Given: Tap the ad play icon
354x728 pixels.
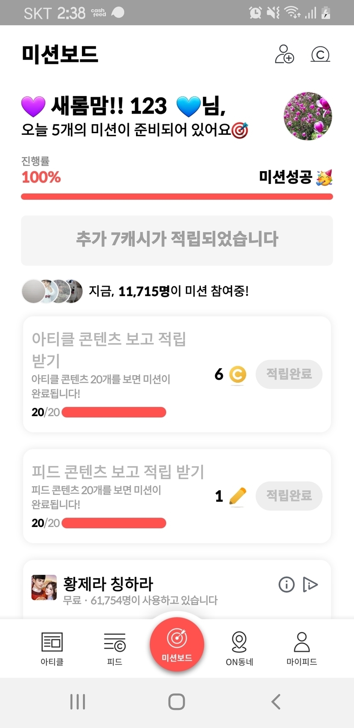Looking at the screenshot, I should click(310, 584).
